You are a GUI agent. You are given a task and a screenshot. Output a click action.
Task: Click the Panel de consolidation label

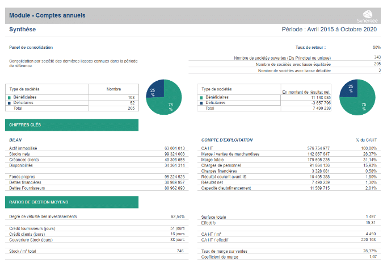coord(31,48)
